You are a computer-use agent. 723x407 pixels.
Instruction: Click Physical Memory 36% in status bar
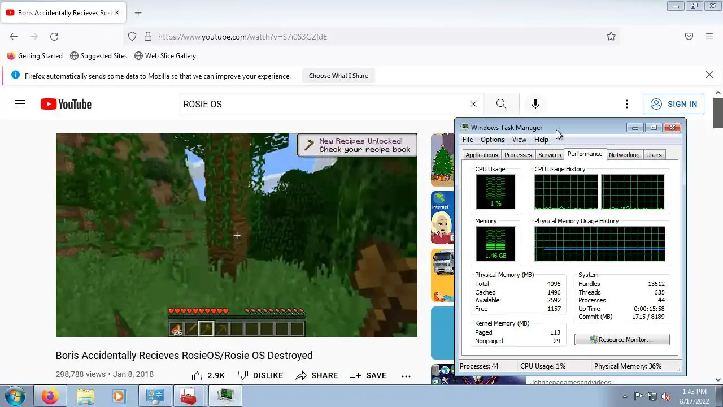pos(628,366)
